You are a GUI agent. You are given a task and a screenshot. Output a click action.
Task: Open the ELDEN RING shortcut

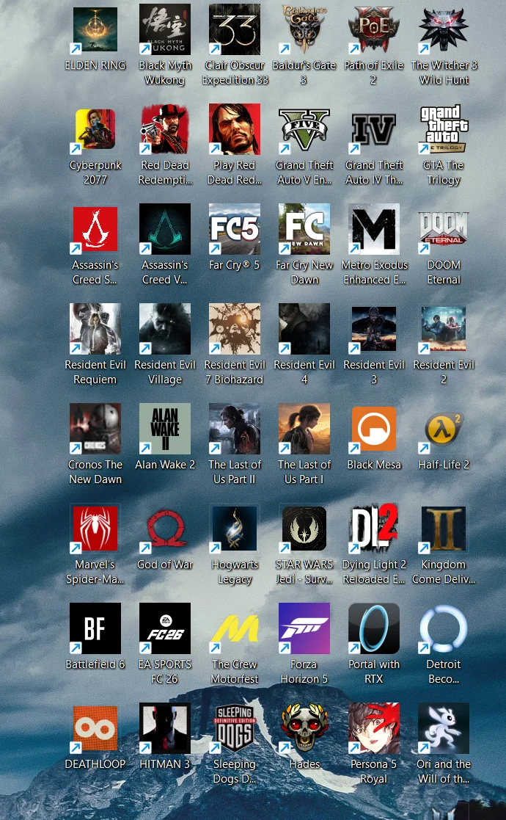(x=95, y=29)
